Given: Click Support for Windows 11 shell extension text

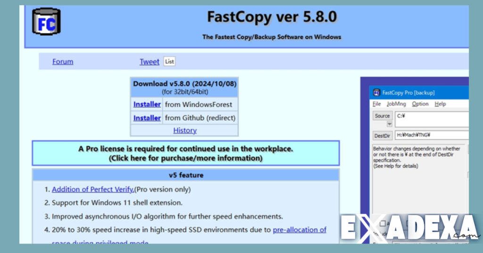Looking at the screenshot, I should 117,203.
